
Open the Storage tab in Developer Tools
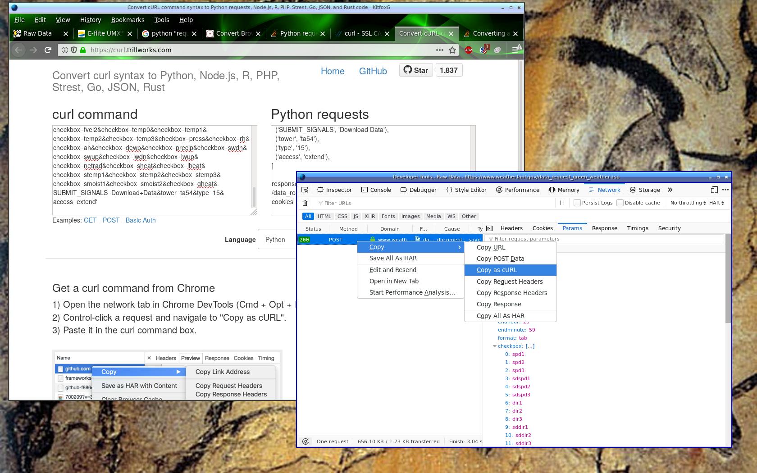645,190
